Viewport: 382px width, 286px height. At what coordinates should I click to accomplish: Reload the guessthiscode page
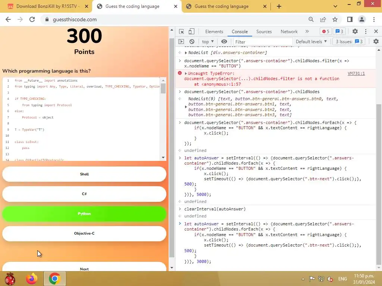tap(32, 19)
